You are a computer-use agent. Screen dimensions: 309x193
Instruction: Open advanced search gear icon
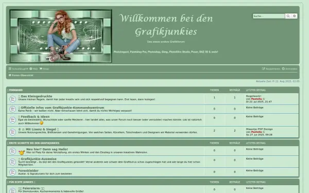point(294,16)
